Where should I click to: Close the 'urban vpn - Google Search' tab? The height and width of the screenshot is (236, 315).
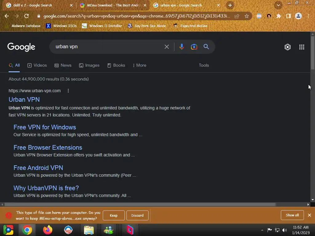(x=218, y=6)
